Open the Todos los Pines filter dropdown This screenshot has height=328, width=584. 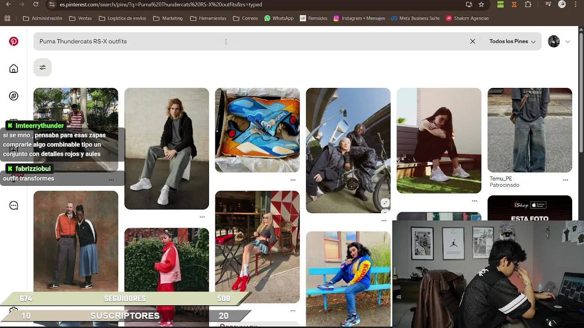(512, 41)
